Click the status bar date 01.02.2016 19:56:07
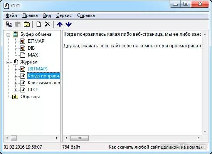This screenshot has width=212, height=154. point(23,147)
